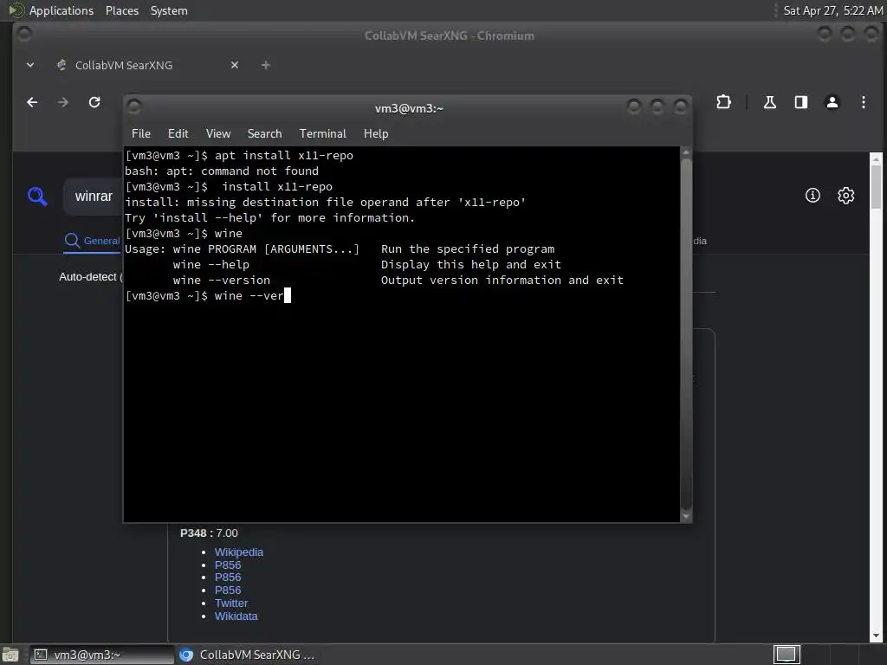Open the Auto-detect language dropdown
Viewport: 887px width, 665px height.
click(90, 277)
